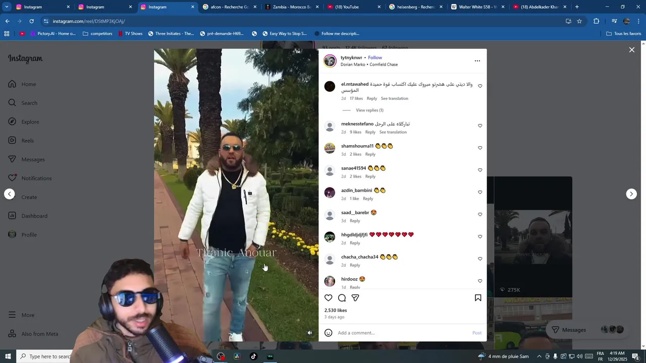Open emoji picker in comment box
Image resolution: width=646 pixels, height=363 pixels.
pyautogui.click(x=329, y=333)
